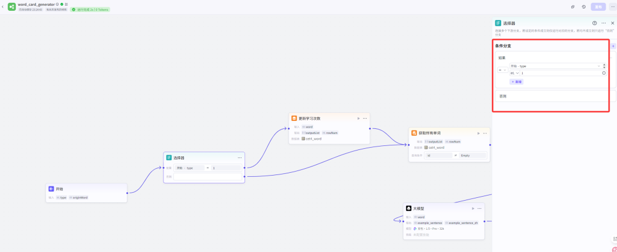Open run history via the clock icon
Viewport: 617px width, 252px height.
[x=583, y=7]
